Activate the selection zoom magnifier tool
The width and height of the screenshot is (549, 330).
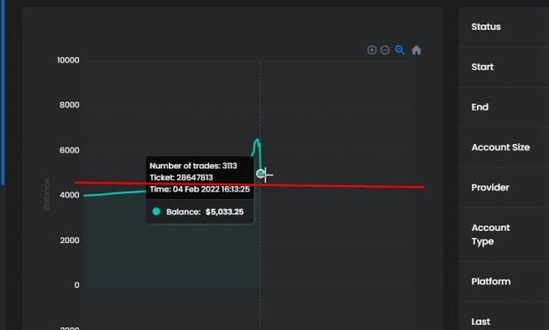pos(400,50)
